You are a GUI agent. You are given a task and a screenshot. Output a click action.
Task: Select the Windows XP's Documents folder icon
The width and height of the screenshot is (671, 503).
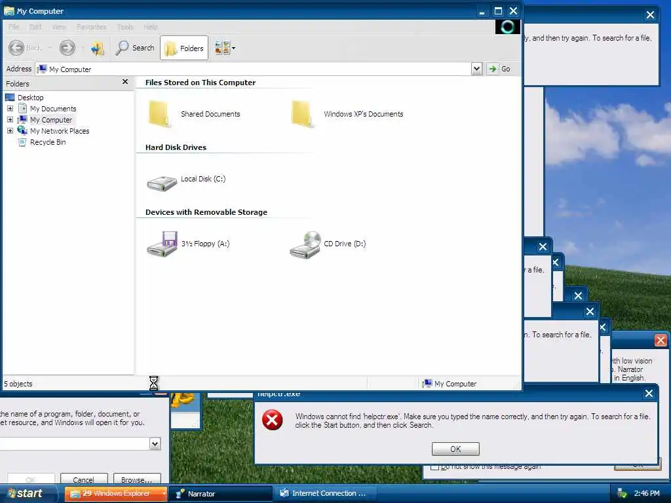coord(303,114)
